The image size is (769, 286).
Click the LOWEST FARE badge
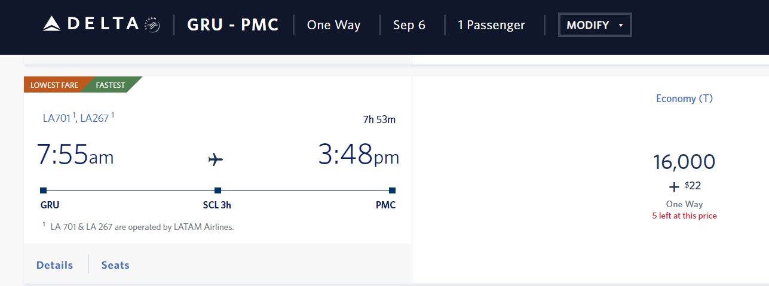(x=54, y=85)
